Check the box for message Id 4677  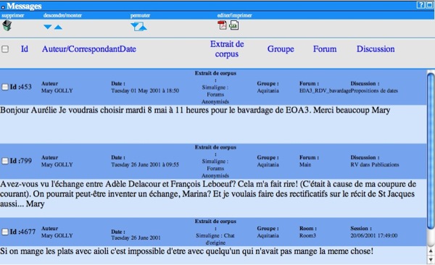click(5, 232)
